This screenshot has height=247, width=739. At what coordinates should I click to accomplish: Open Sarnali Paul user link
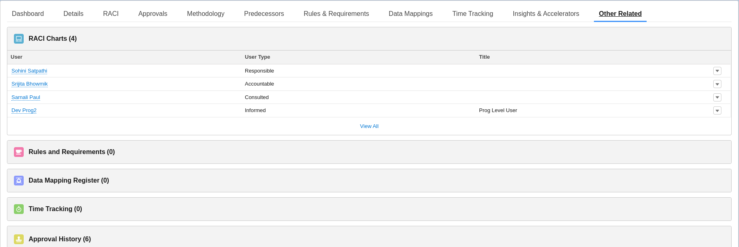click(x=26, y=97)
